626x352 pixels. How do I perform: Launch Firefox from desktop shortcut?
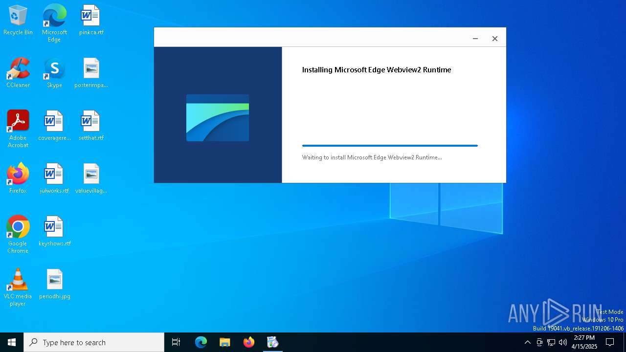click(18, 178)
